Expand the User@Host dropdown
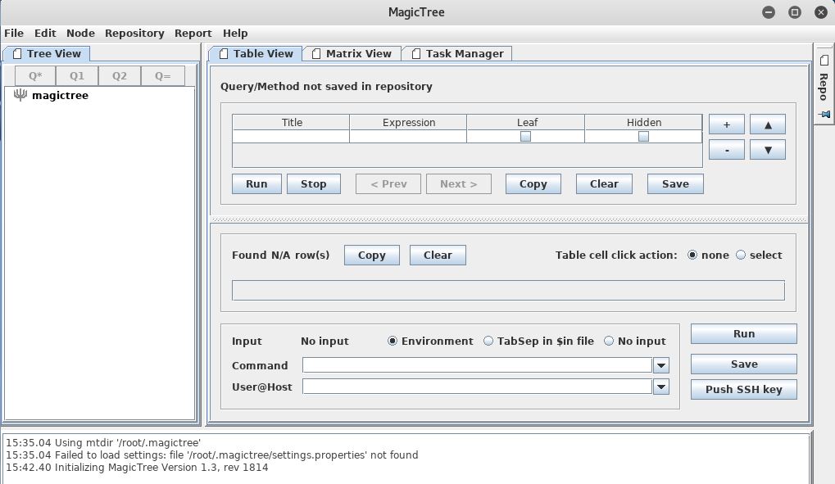Image resolution: width=835 pixels, height=484 pixels. [660, 387]
